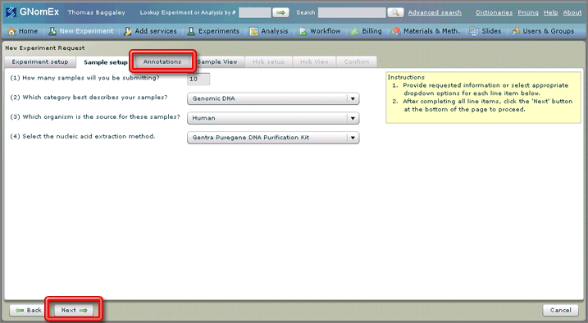Switch to the Sample View tab
This screenshot has width=588, height=323.
click(217, 61)
